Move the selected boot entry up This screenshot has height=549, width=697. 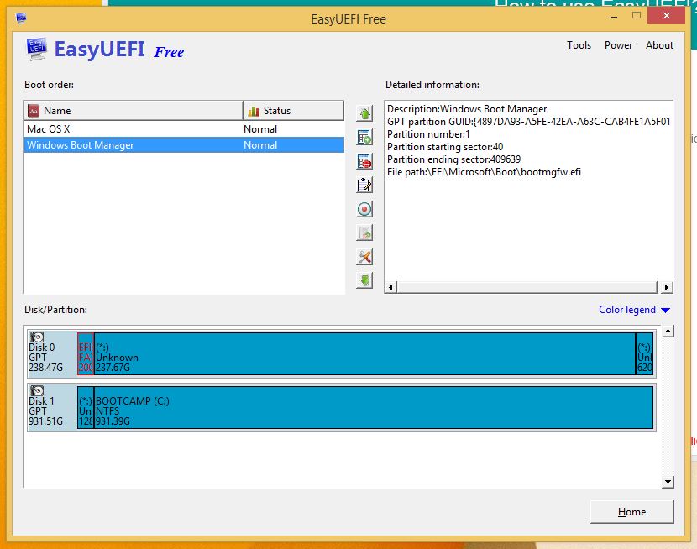pyautogui.click(x=364, y=113)
